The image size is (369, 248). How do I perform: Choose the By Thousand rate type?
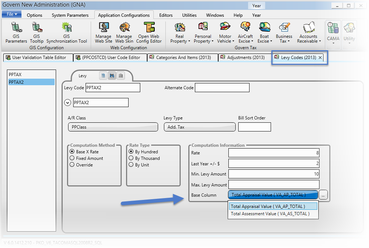pos(131,158)
